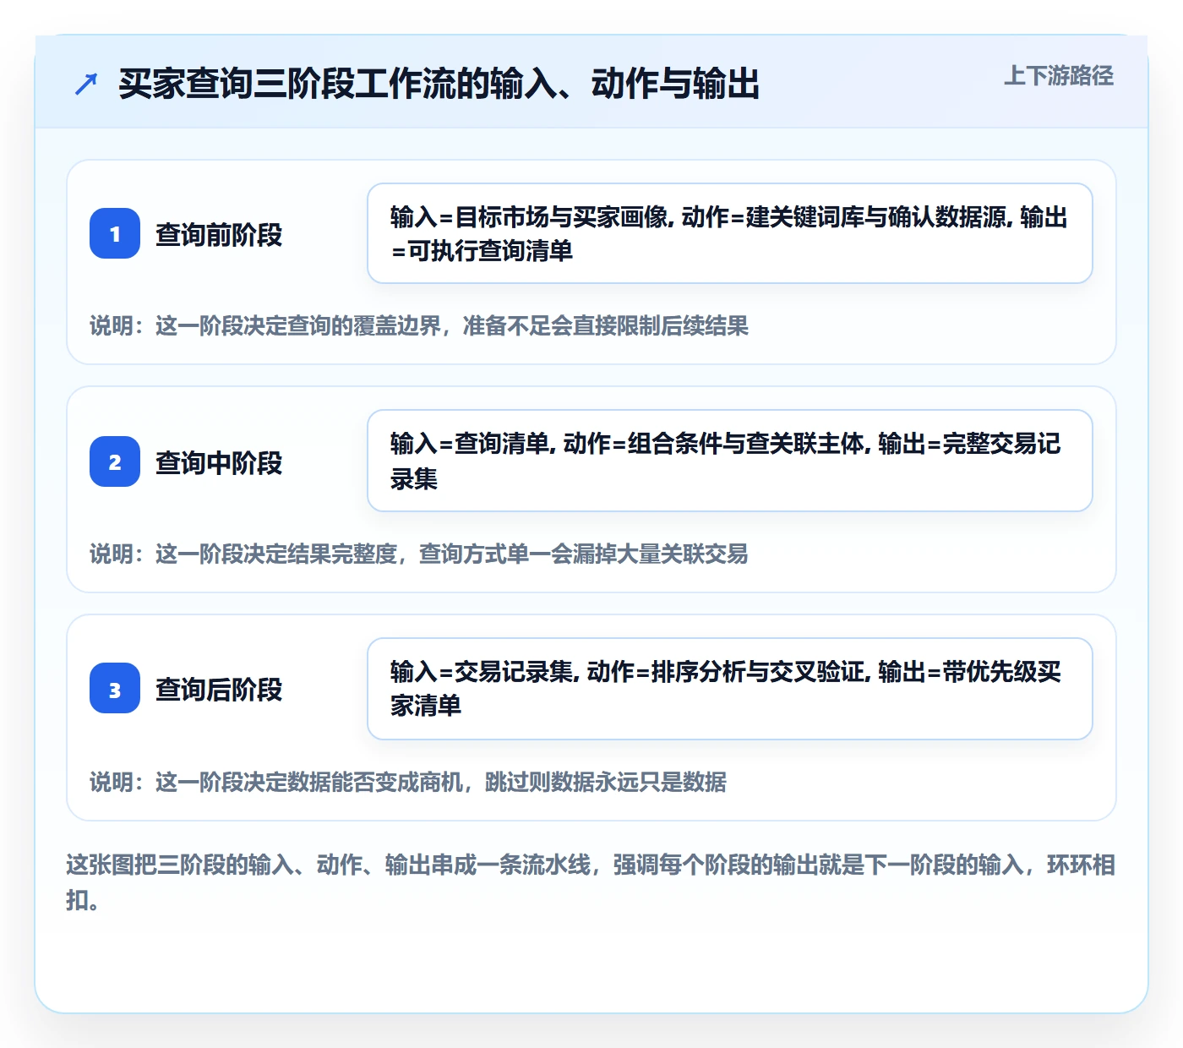Select the title "买家查询三阶段工作流的输入、动作与输出"
The width and height of the screenshot is (1183, 1048).
tap(439, 84)
